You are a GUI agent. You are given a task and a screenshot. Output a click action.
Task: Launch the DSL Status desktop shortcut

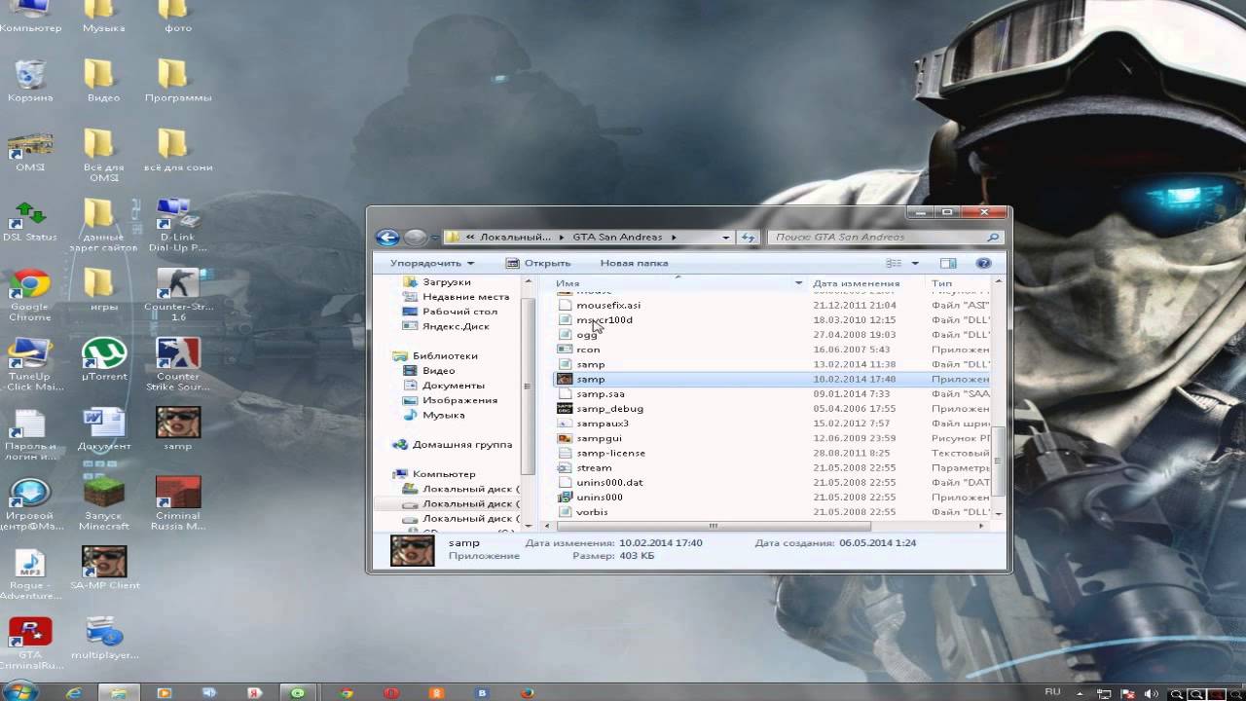point(30,221)
